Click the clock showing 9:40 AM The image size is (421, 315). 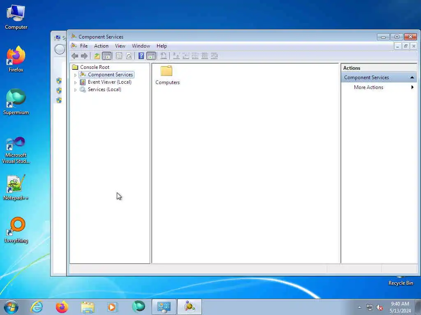[400, 307]
